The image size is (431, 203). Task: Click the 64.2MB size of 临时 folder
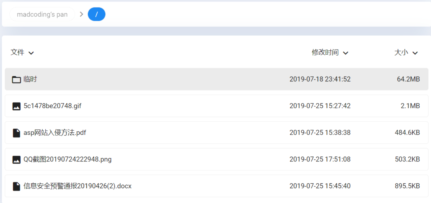coord(408,79)
